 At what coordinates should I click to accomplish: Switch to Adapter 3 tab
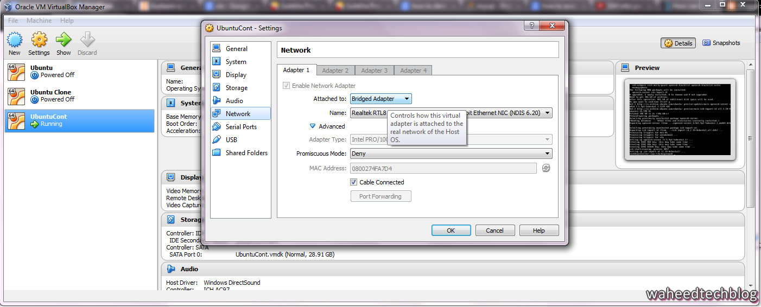coord(374,71)
